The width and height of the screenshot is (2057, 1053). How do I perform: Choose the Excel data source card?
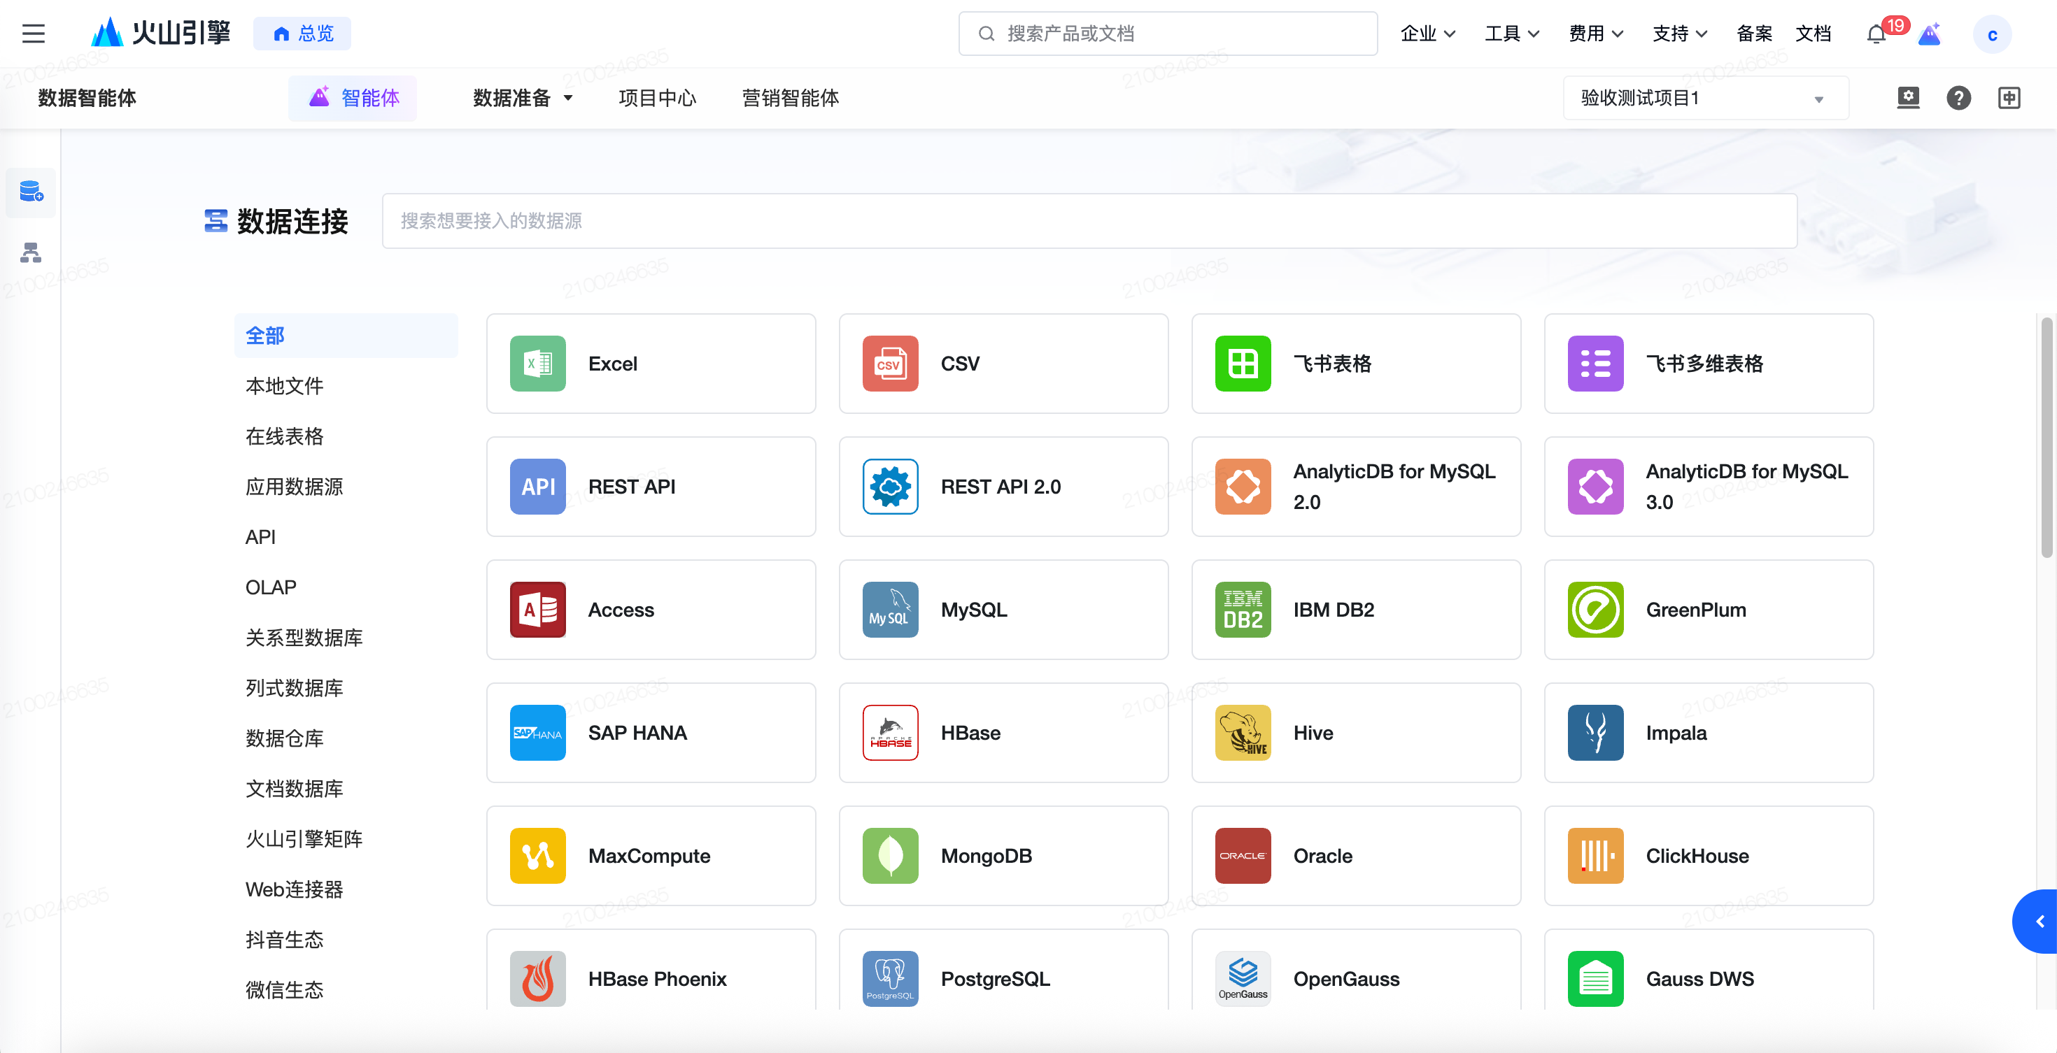point(651,364)
